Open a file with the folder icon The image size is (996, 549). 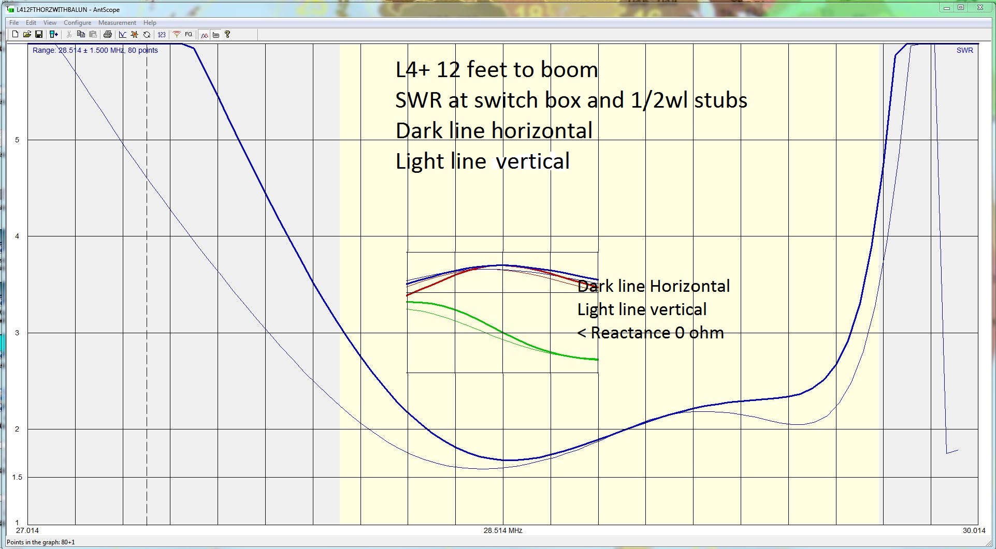click(x=27, y=35)
